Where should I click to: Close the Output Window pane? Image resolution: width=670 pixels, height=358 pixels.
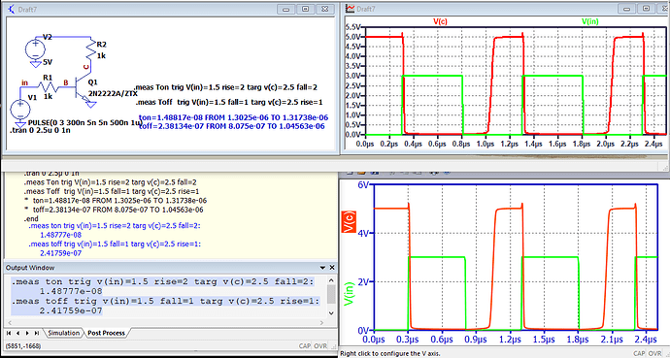(331, 268)
